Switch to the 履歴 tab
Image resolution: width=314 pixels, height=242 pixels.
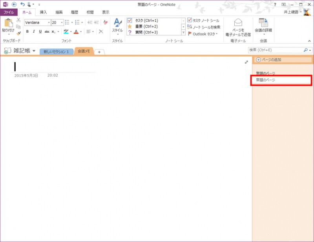point(75,12)
